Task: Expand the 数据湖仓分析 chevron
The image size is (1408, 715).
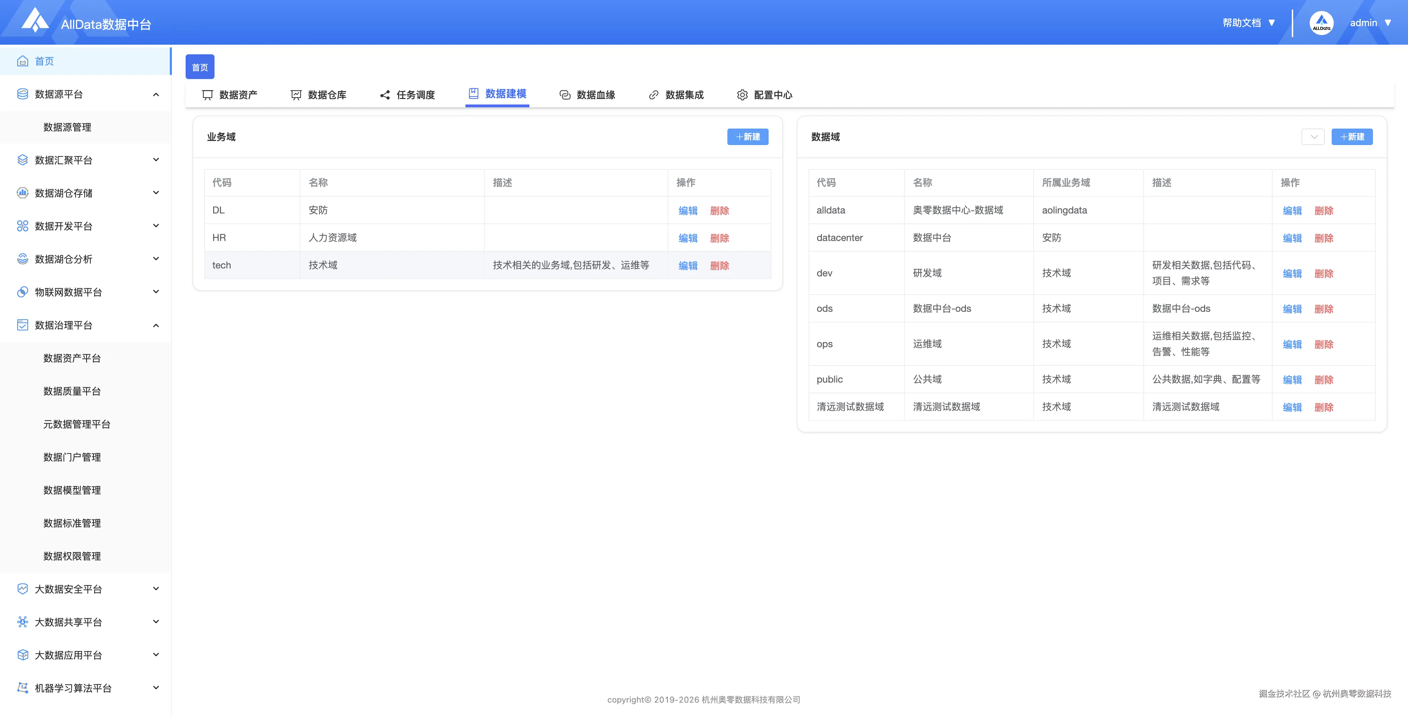Action: click(156, 258)
